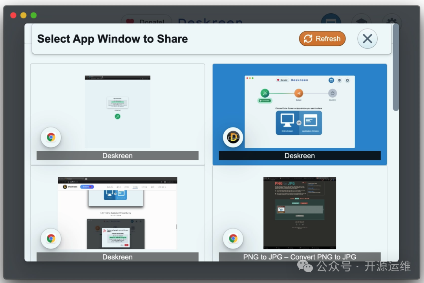
Task: Click the red macOS close window button
Action: (13, 15)
